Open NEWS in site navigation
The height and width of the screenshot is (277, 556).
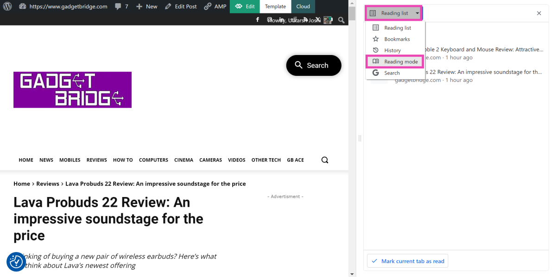pos(46,160)
